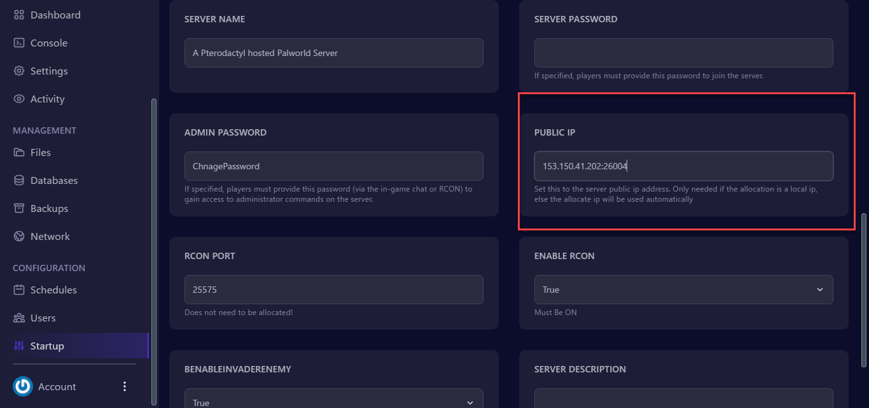Click the SERVER NAME label

(x=214, y=19)
